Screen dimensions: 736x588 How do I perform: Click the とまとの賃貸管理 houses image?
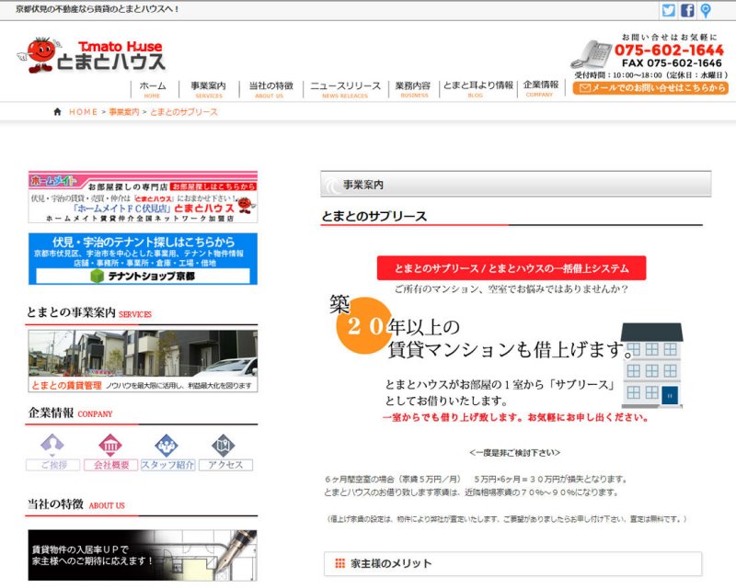pos(143,360)
